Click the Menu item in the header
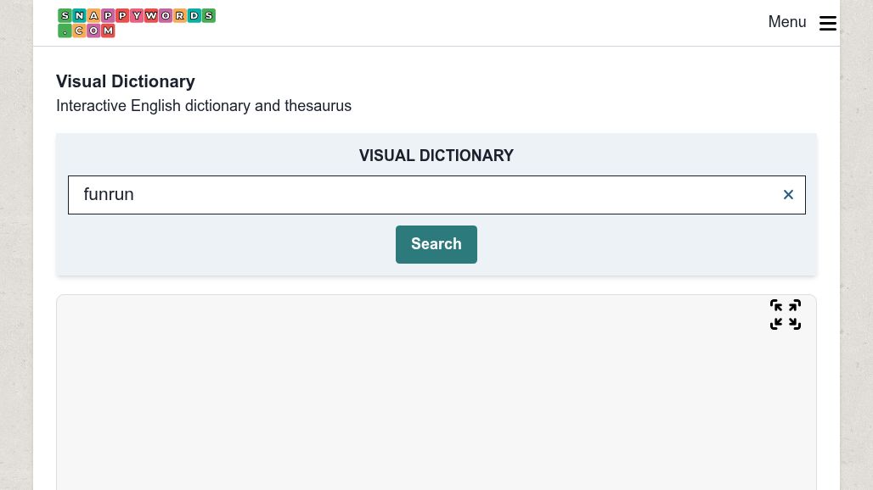Image resolution: width=873 pixels, height=490 pixels. click(787, 22)
